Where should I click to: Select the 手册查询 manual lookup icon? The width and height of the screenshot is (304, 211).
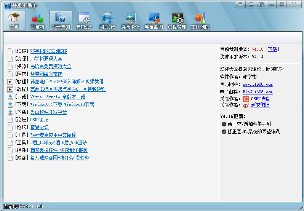click(61, 20)
